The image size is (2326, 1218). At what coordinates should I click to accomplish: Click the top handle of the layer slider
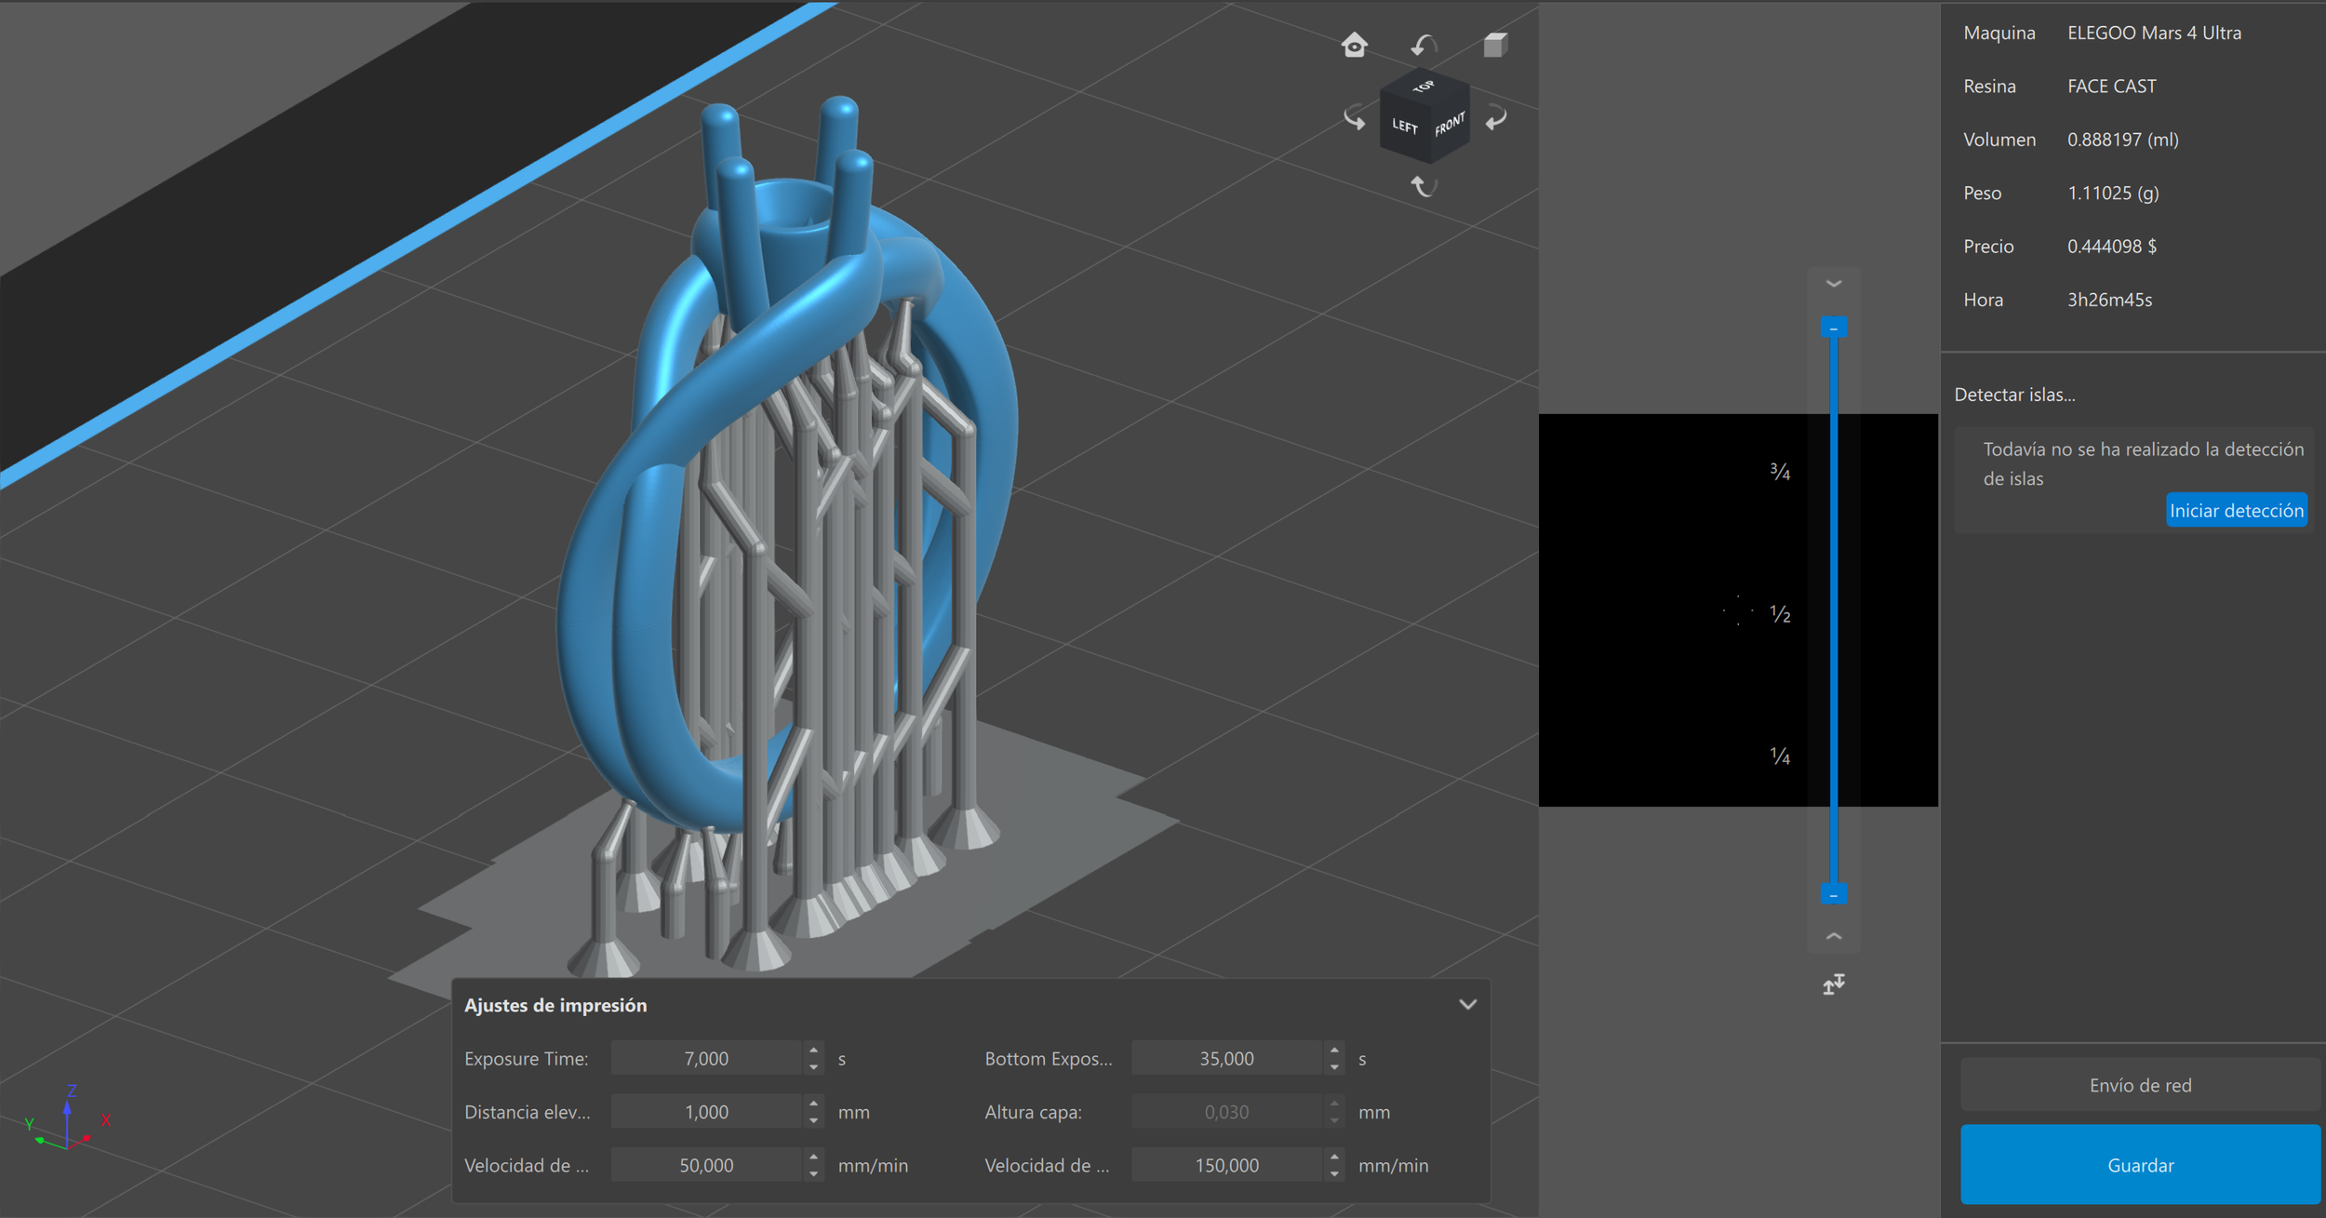1834,328
